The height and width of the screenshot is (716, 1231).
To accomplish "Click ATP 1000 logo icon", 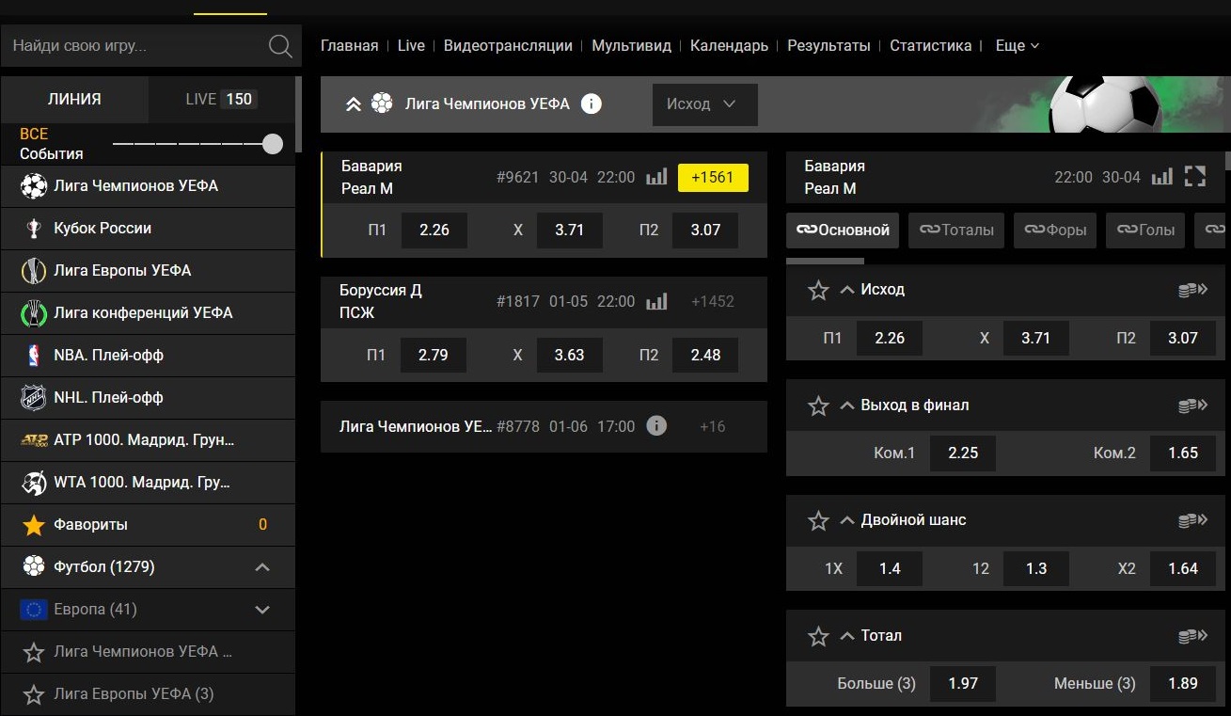I will [34, 440].
